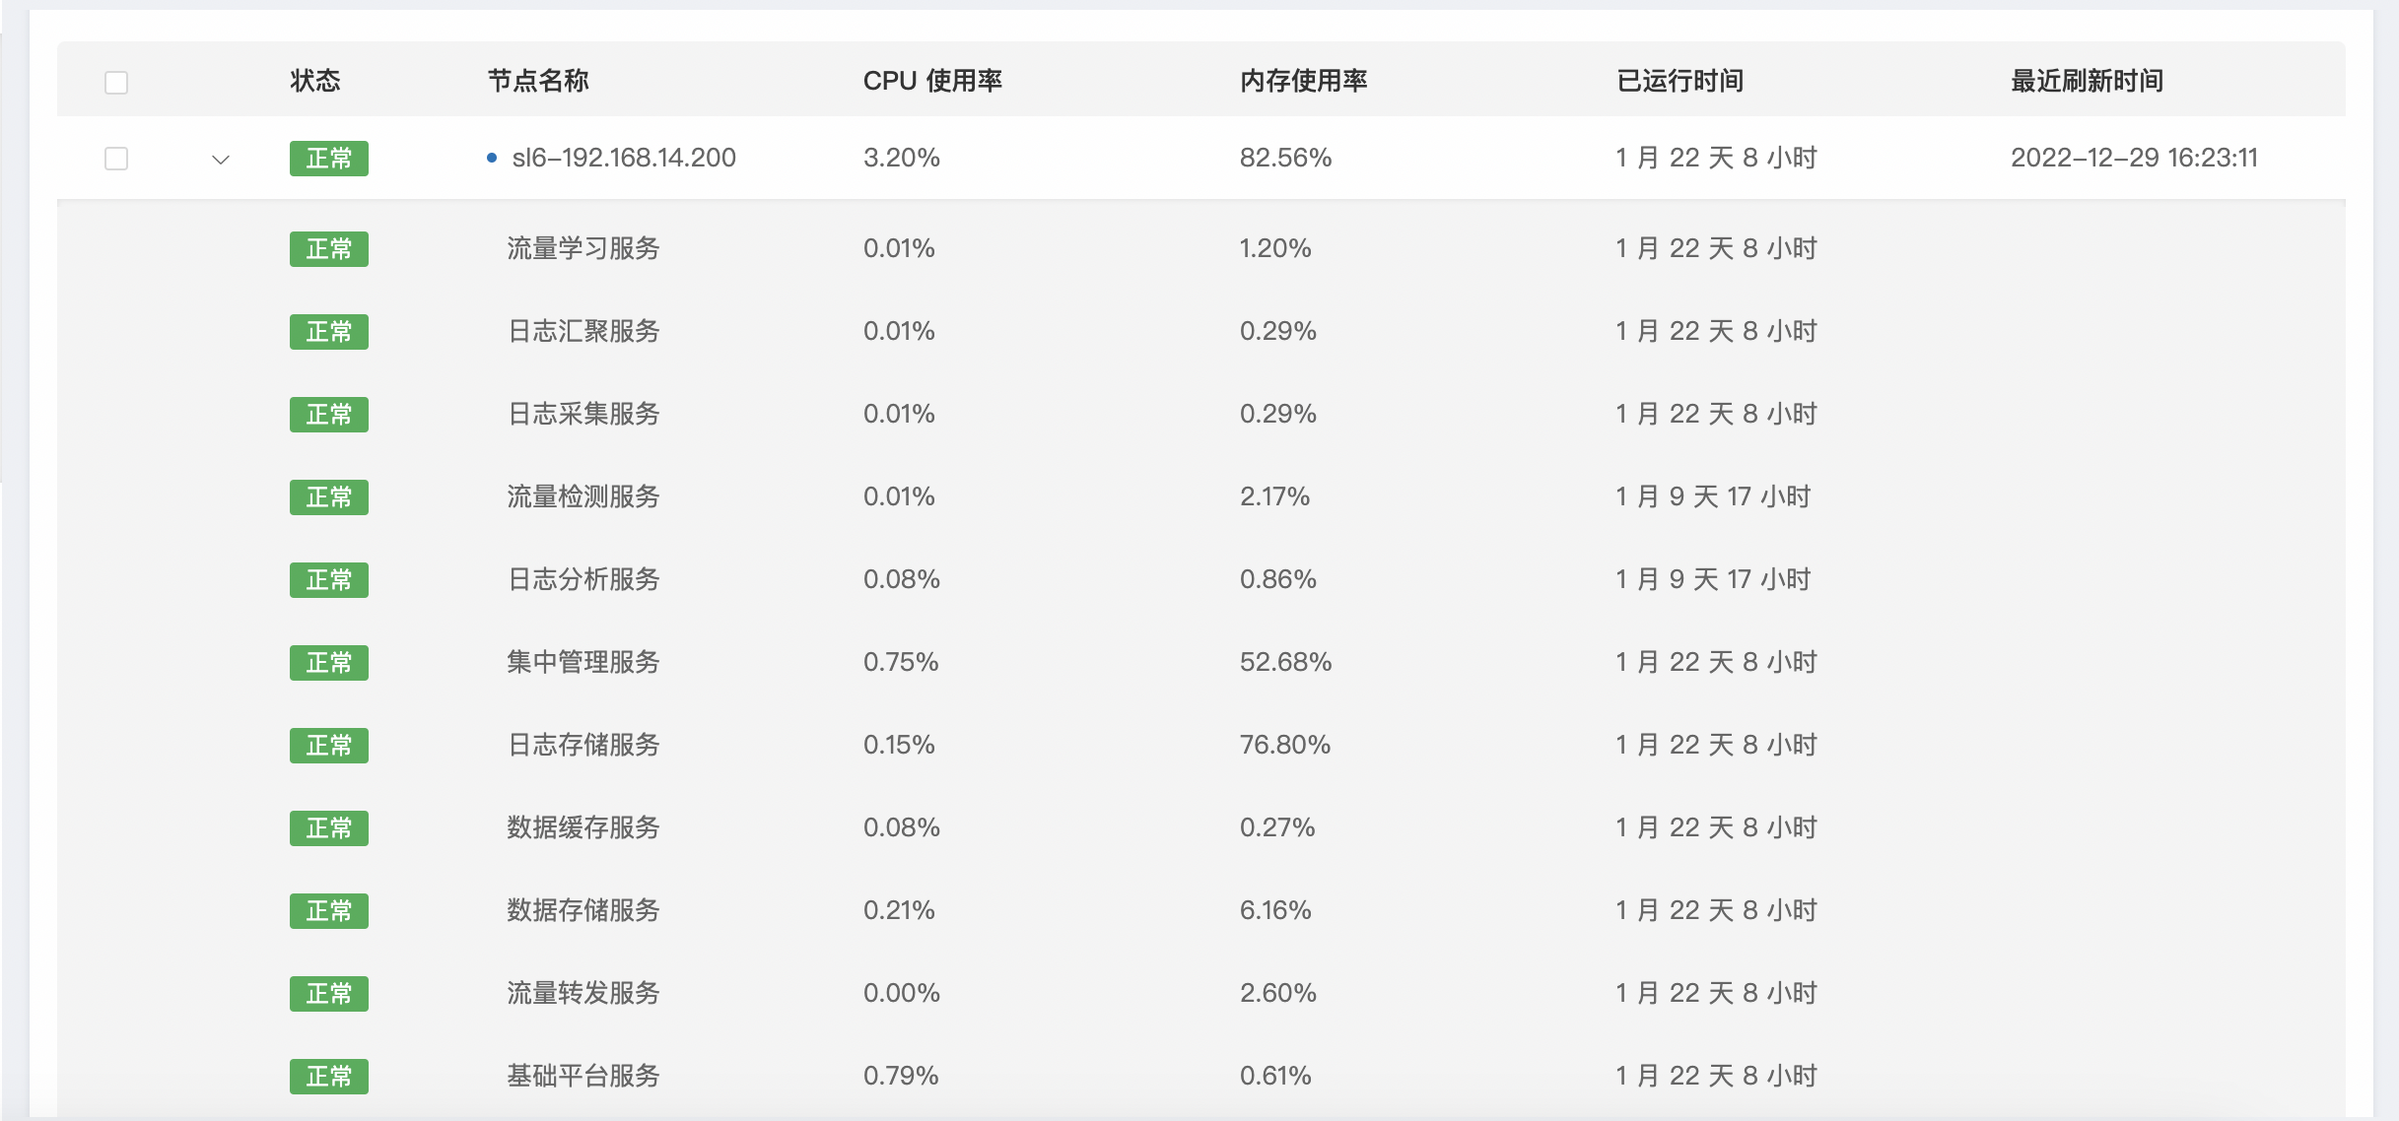This screenshot has width=2399, height=1121.
Task: Click the 最近刷新时间 column header
Action: coord(2086,81)
